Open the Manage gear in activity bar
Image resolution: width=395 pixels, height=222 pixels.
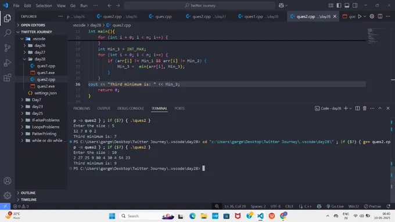coord(8,195)
